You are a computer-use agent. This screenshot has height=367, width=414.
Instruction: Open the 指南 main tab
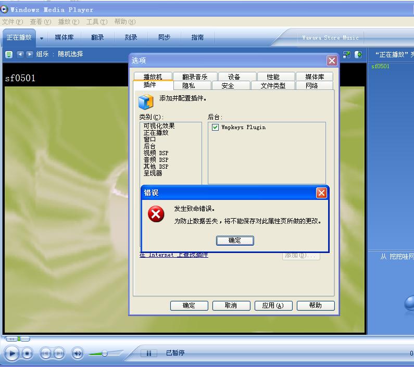coord(197,37)
